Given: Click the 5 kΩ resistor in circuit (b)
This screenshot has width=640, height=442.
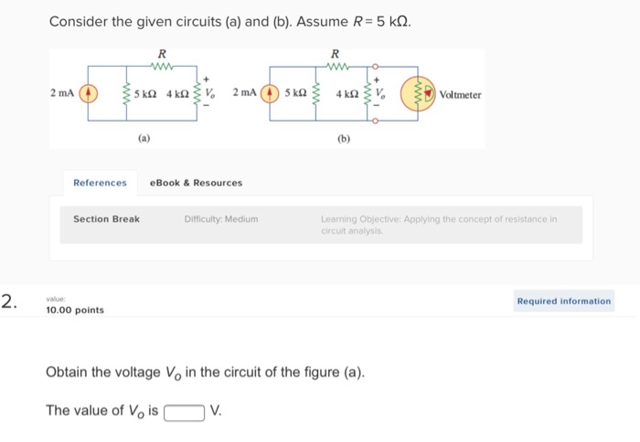Looking at the screenshot, I should click(x=315, y=94).
